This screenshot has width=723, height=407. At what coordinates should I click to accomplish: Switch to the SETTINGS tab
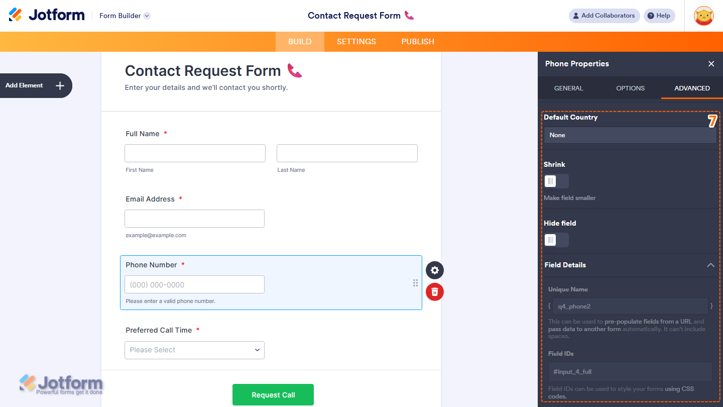pyautogui.click(x=356, y=41)
